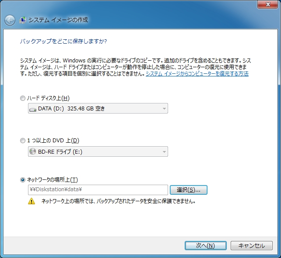Close the dialog with the red X

coord(268,4)
